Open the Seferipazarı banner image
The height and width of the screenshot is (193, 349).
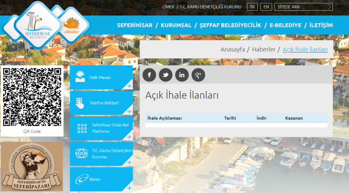pyautogui.click(x=32, y=167)
